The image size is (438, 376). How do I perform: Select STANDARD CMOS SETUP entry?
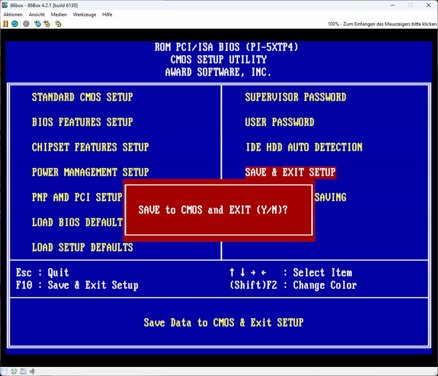(x=82, y=97)
